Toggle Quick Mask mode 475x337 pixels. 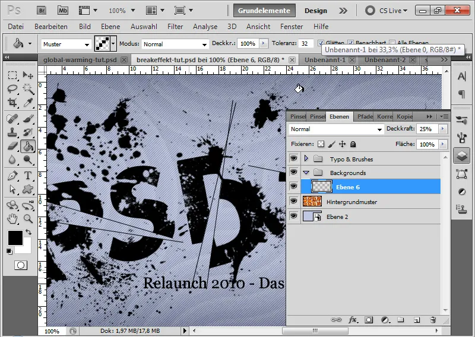21,266
